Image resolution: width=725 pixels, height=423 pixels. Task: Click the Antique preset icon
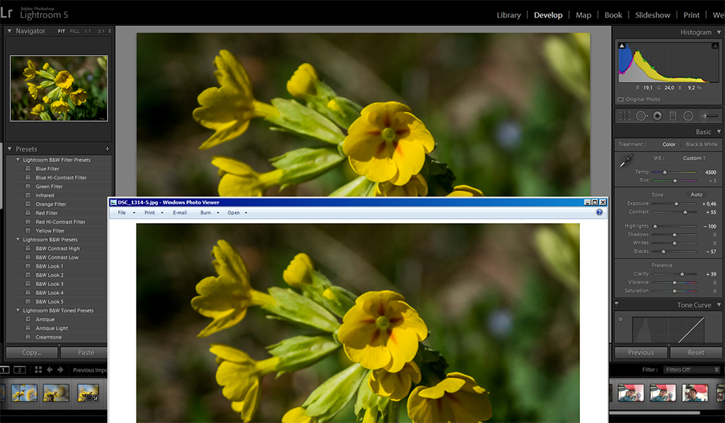pyautogui.click(x=28, y=319)
